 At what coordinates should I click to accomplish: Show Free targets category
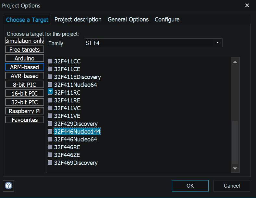pos(25,49)
